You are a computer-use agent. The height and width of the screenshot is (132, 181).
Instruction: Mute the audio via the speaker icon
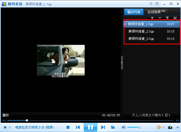tap(124, 127)
